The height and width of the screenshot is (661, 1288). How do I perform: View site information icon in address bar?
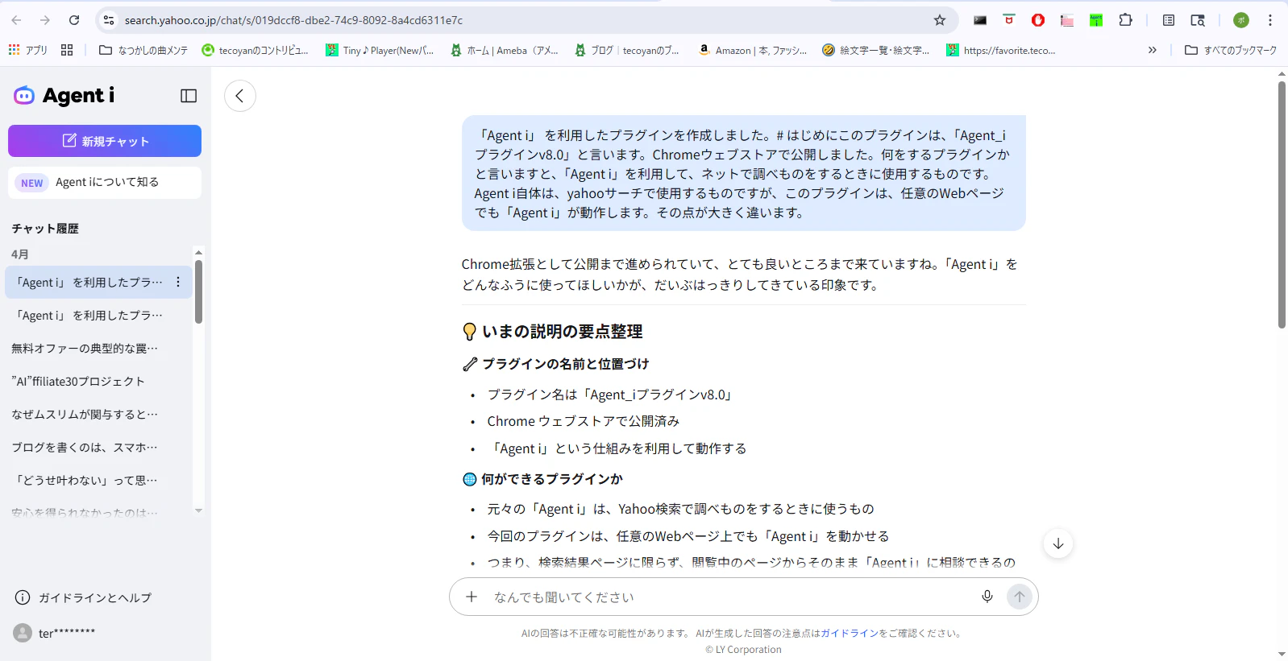pos(109,20)
